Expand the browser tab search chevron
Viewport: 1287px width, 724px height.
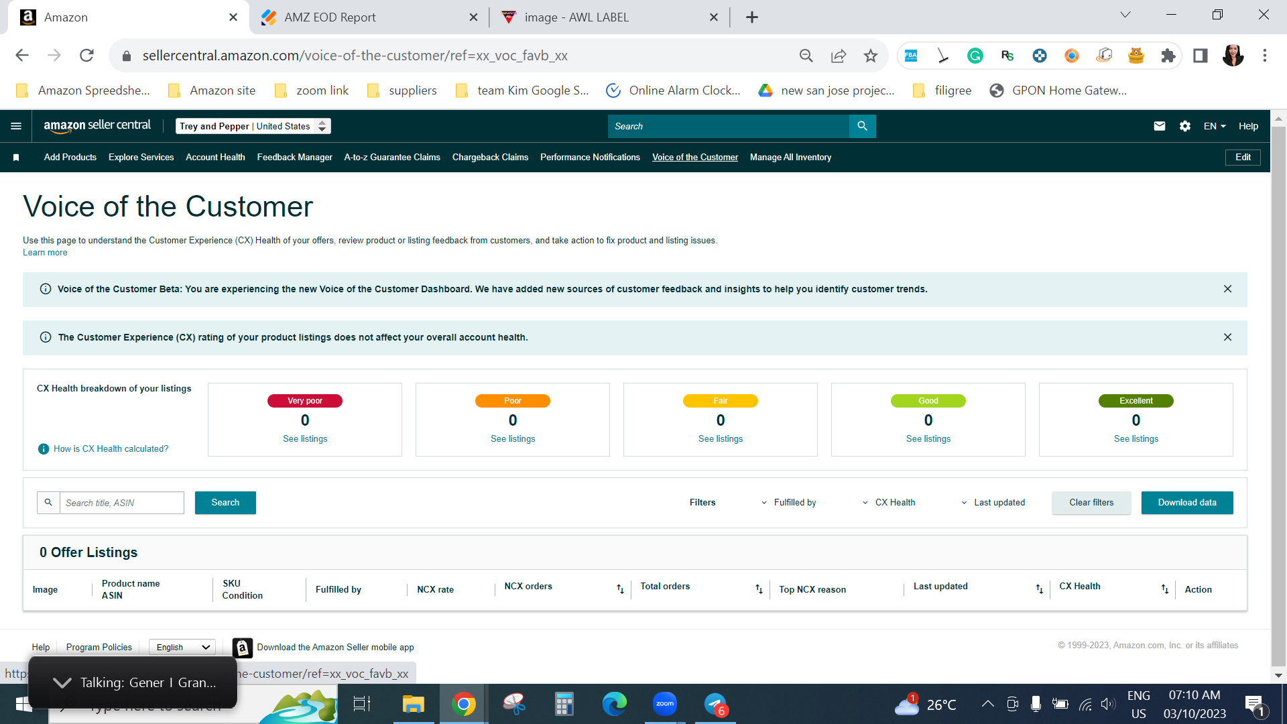coord(1125,15)
